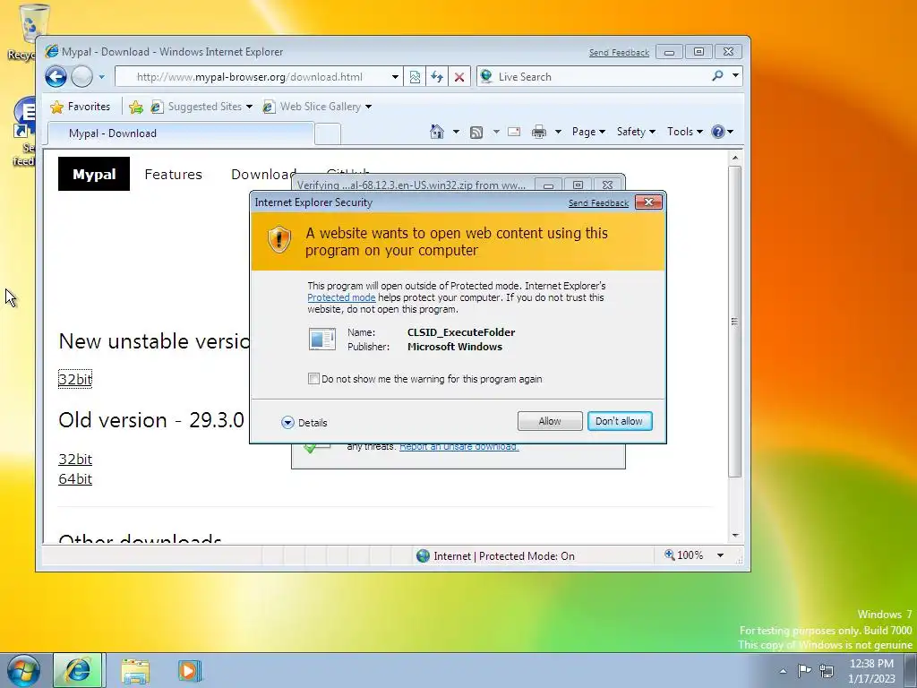917x688 pixels.
Task: Open the search provider dropdown arrow
Action: (x=735, y=75)
